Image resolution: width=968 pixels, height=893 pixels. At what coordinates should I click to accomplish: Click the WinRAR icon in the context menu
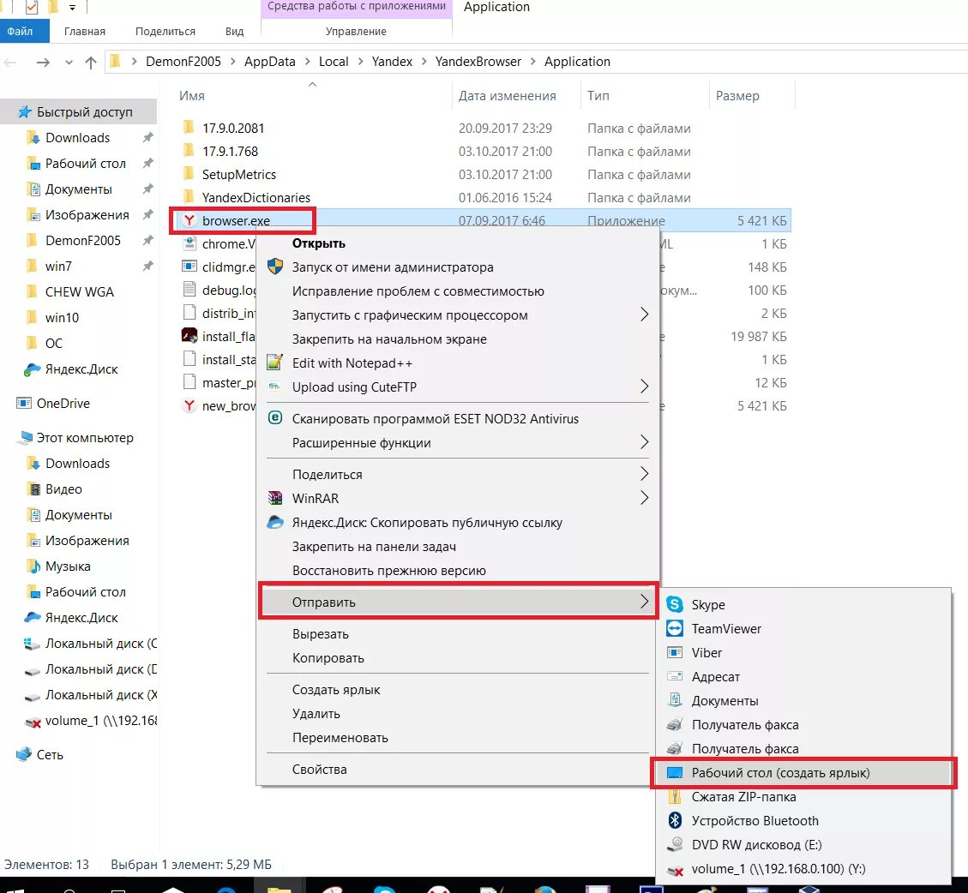[274, 497]
